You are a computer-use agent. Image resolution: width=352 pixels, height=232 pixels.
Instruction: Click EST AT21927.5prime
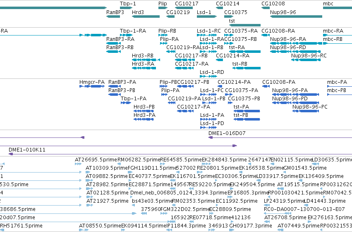click(x=90, y=205)
